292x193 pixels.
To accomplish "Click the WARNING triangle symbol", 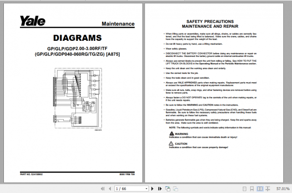I will pyautogui.click(x=171, y=133).
